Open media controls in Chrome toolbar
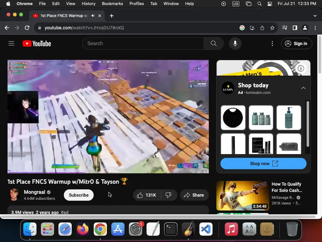322x242 pixels. (x=285, y=28)
